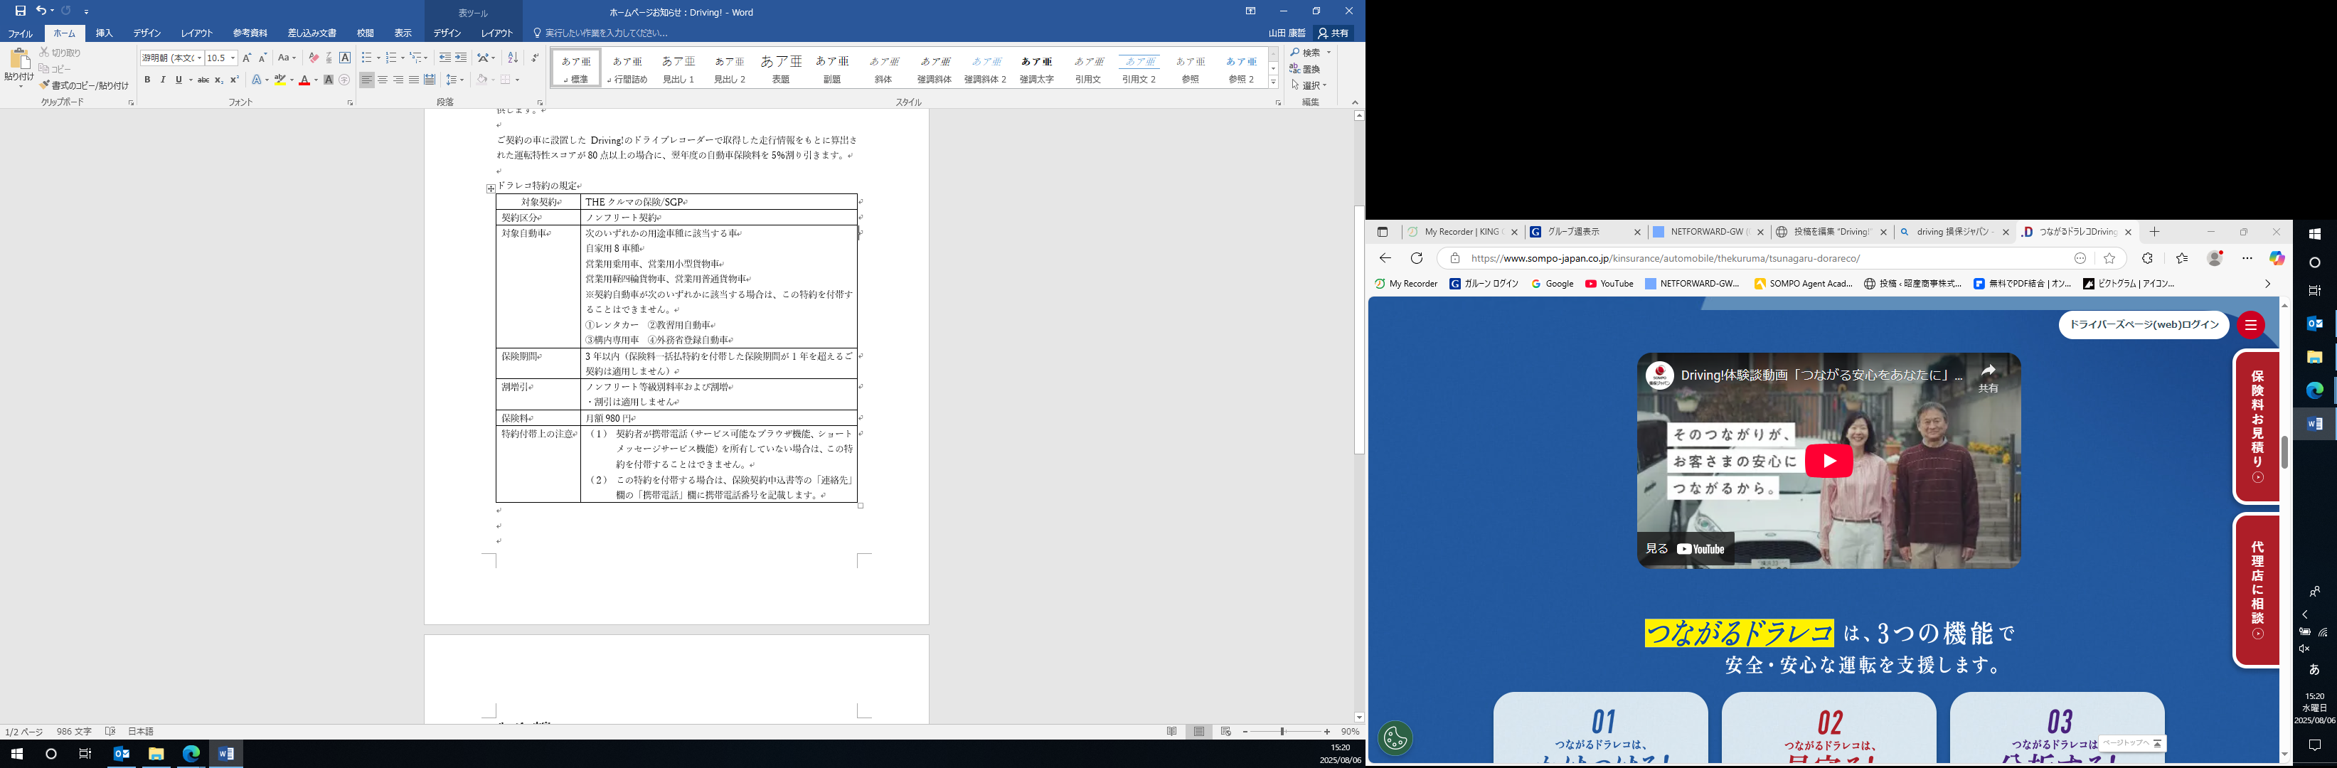Viewport: 2337px width, 768px height.
Task: Play the Driving! YouTube video
Action: (x=1828, y=461)
